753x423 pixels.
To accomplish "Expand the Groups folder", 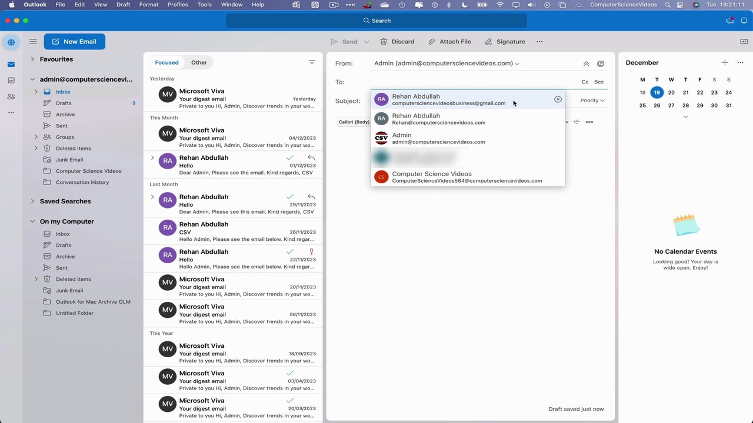I will [36, 137].
